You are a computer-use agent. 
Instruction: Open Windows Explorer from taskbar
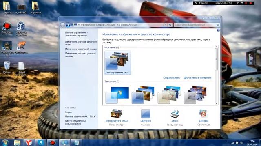(x=17, y=143)
